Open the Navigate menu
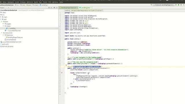Screen dimensions: 185x104 pyautogui.click(x=11, y=2)
